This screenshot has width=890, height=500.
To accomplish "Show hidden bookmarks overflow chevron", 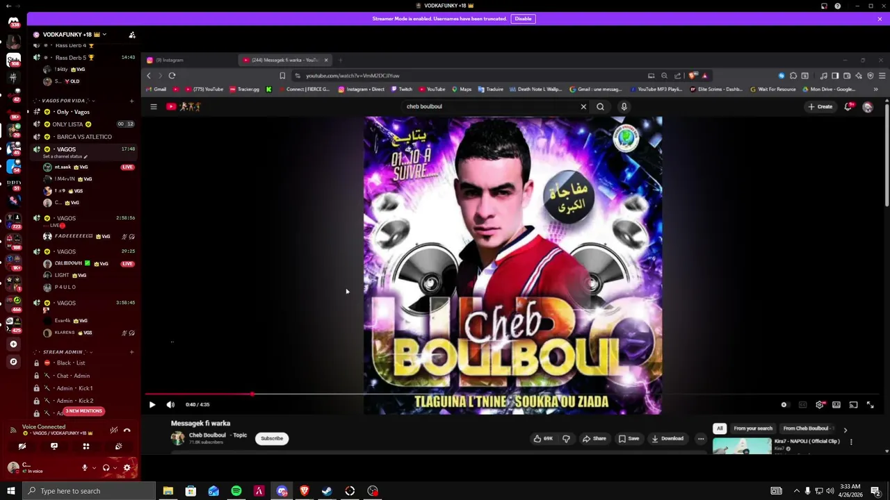I will 875,89.
